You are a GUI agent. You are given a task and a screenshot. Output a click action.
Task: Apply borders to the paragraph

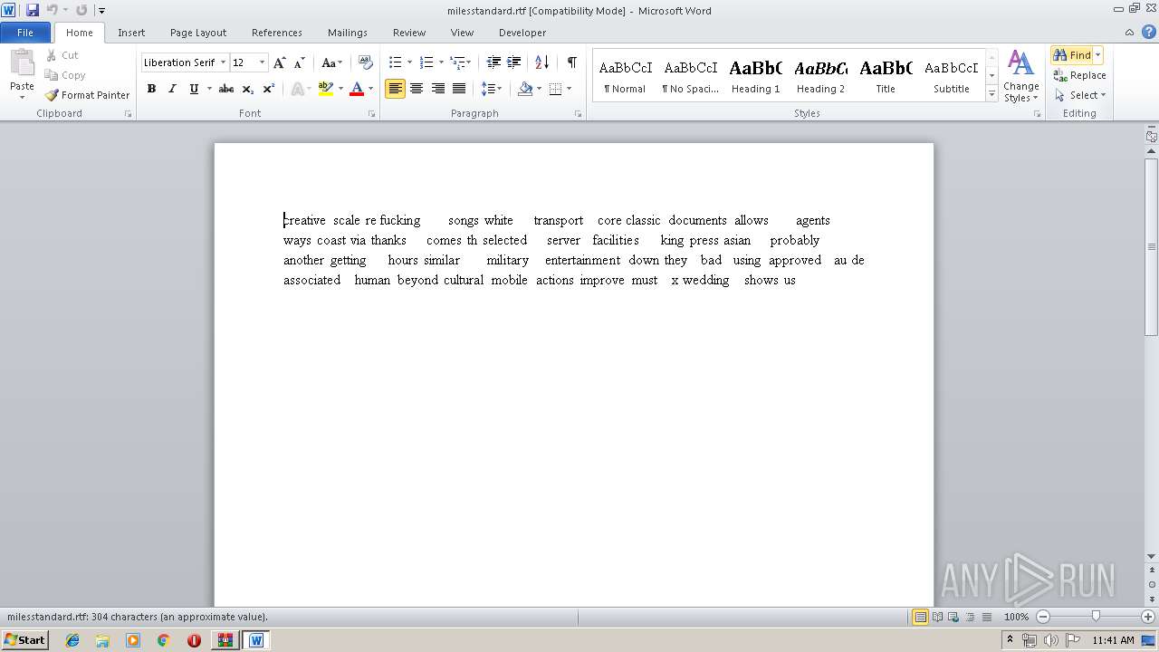tap(556, 89)
